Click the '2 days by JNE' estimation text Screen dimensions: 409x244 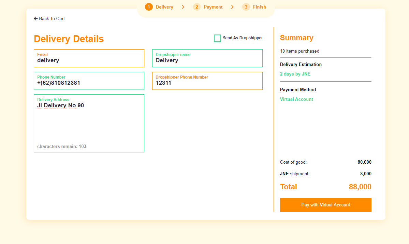[x=295, y=74]
